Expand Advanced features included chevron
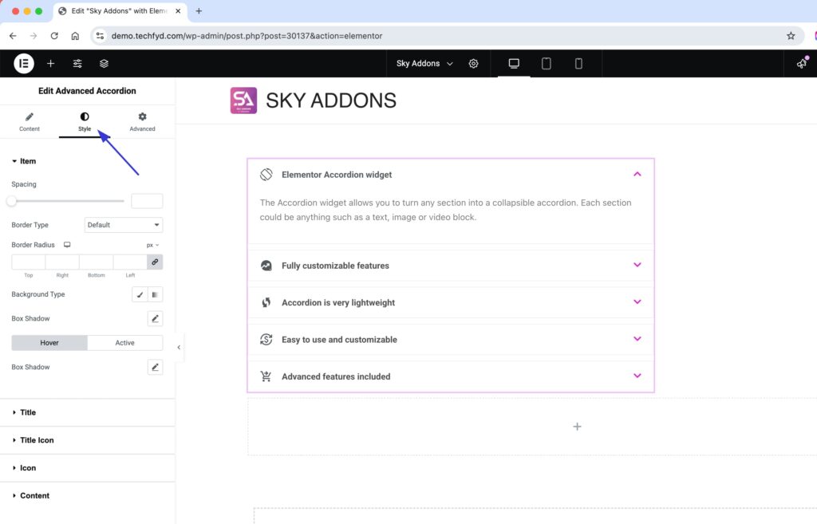Viewport: 817px width, 524px height. [x=637, y=376]
